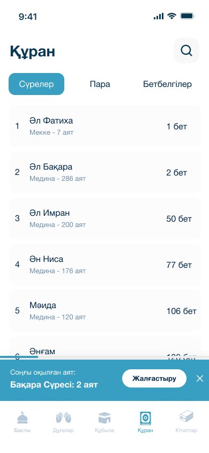The image size is (209, 453).
Task: Tap the Басты mosque icon
Action: pos(22,418)
